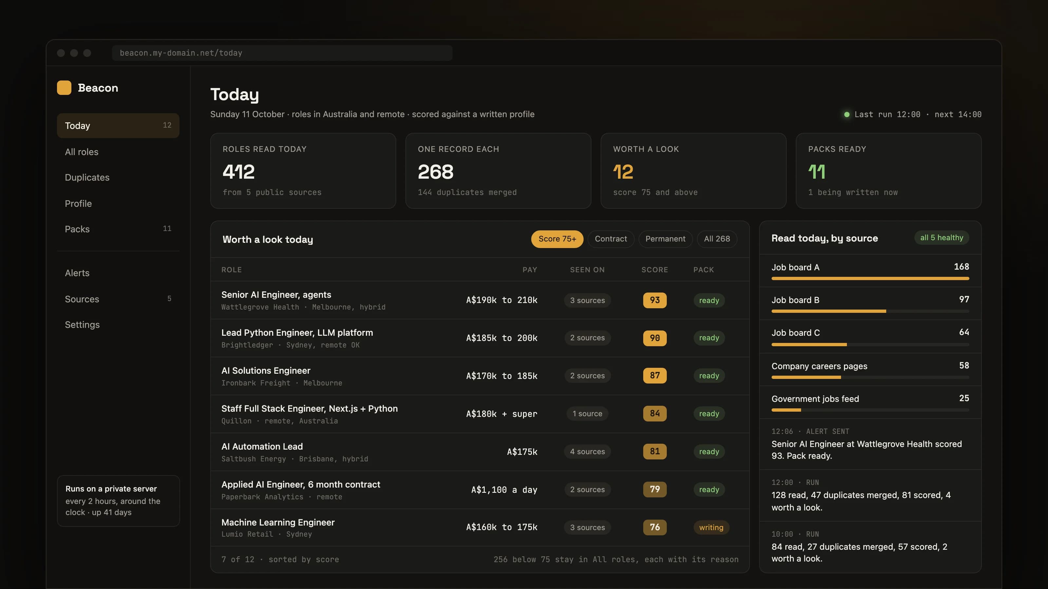Open Staff Full Stack Engineer role
The width and height of the screenshot is (1048, 589).
480,414
